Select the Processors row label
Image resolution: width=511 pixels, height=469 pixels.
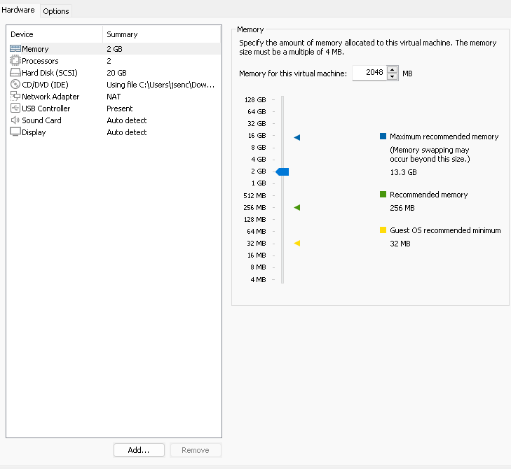click(40, 61)
